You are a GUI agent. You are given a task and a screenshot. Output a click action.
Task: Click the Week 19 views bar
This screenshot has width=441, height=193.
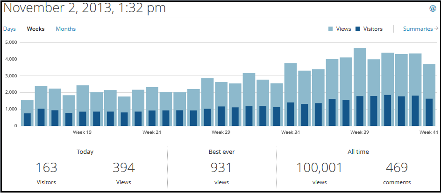pos(83,97)
